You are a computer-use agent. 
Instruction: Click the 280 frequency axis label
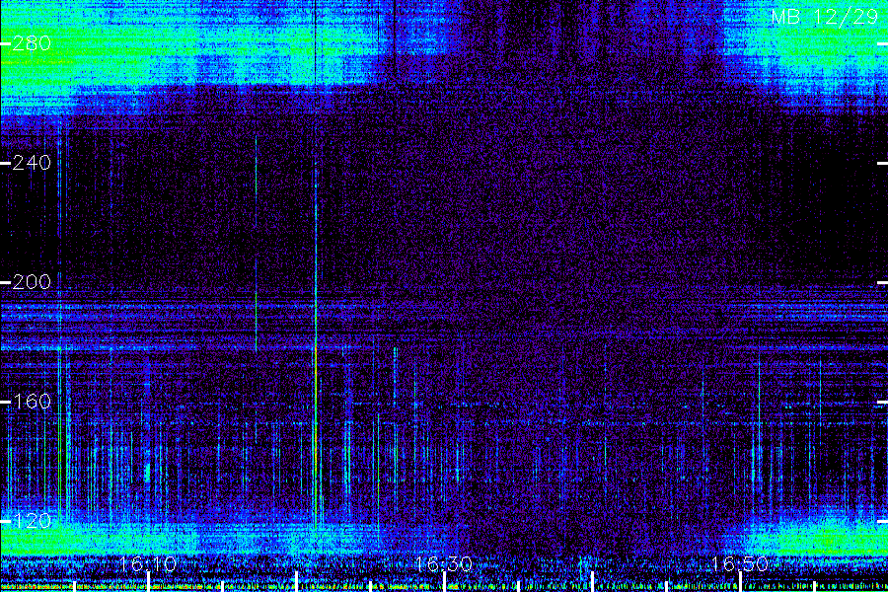(32, 43)
